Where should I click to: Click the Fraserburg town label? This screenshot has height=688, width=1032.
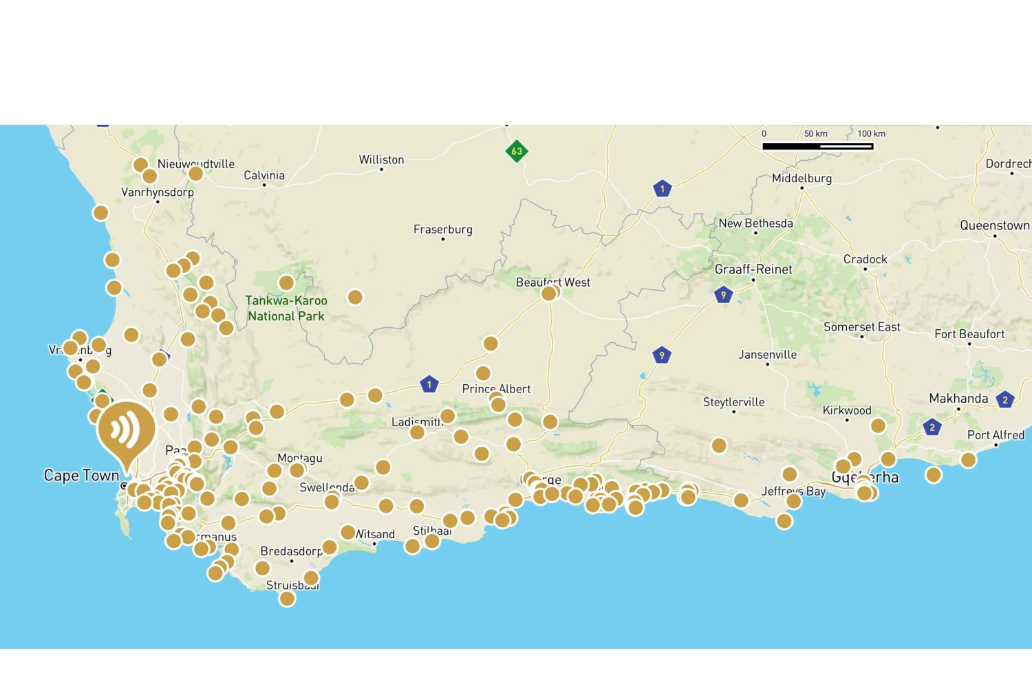coord(442,229)
